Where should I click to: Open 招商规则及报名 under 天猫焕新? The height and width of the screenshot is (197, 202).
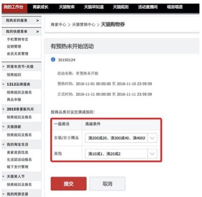(19, 135)
